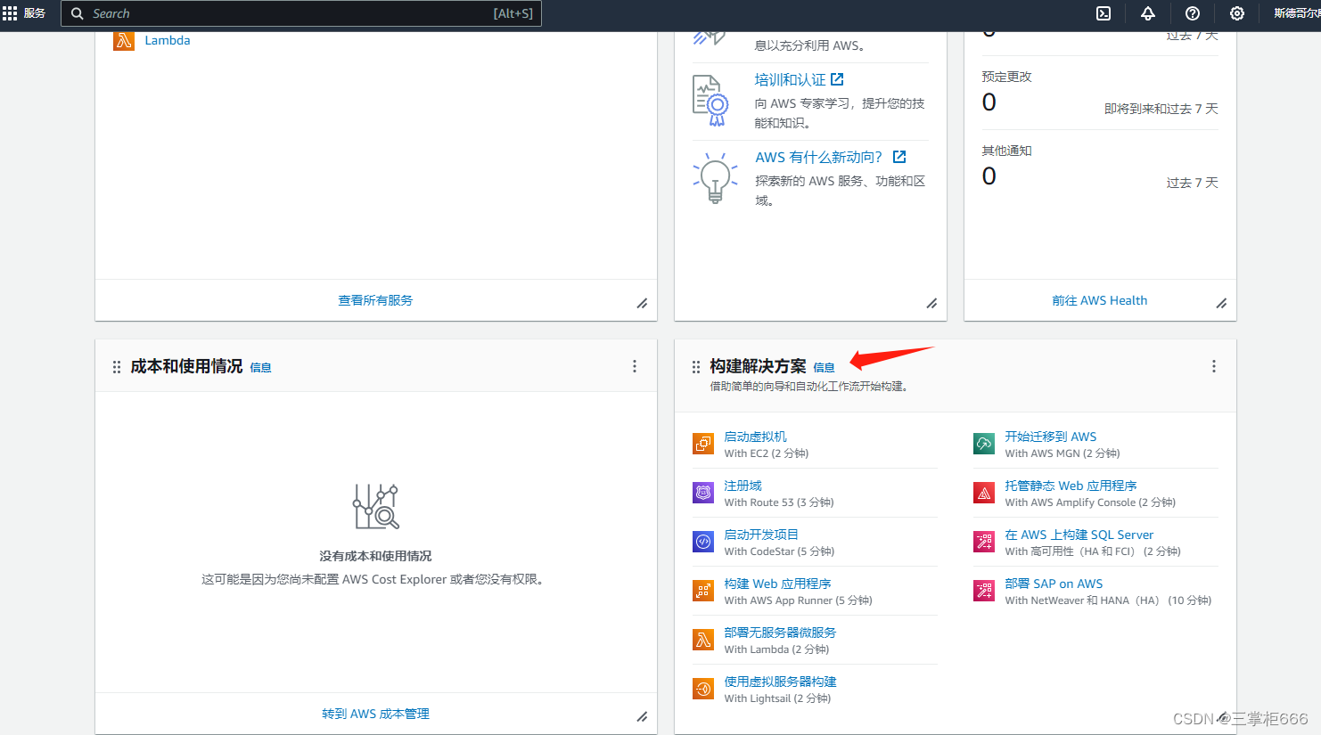The width and height of the screenshot is (1321, 735).
Task: Click the AWS MGN 开始迁移到 AWS icon
Action: coord(984,444)
